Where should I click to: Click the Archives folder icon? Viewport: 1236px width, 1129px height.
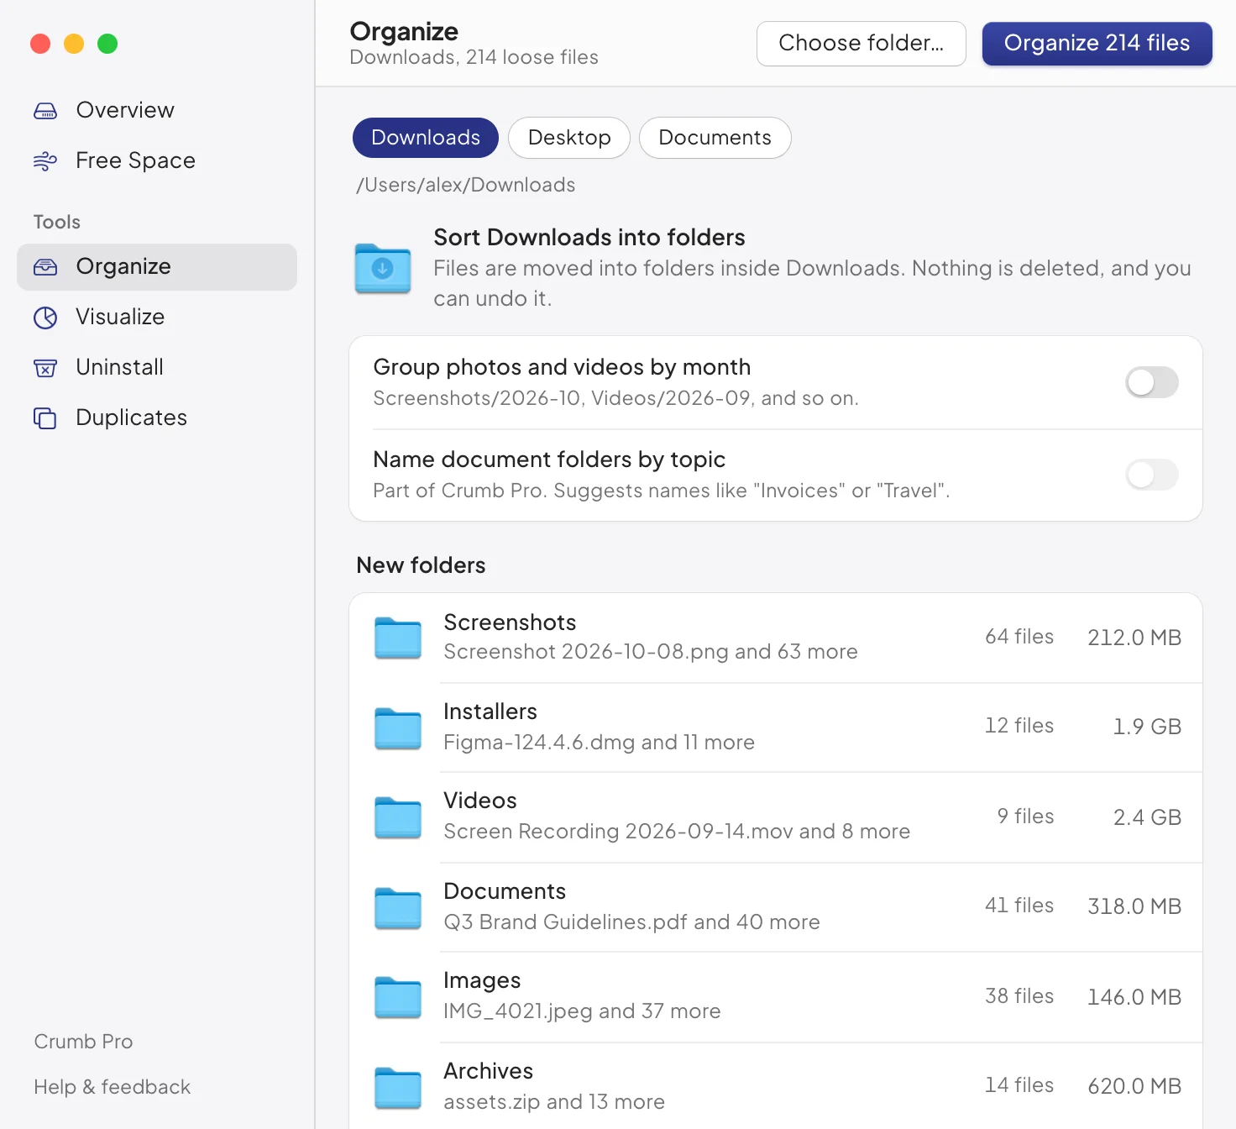coord(398,1087)
